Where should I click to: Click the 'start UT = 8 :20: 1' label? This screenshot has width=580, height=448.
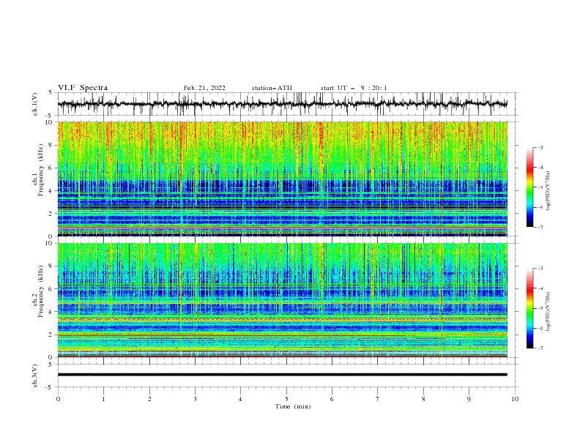354,88
